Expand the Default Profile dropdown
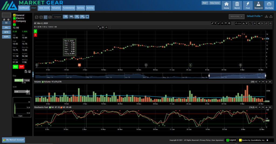This screenshot has width=276, height=144. [x=254, y=16]
